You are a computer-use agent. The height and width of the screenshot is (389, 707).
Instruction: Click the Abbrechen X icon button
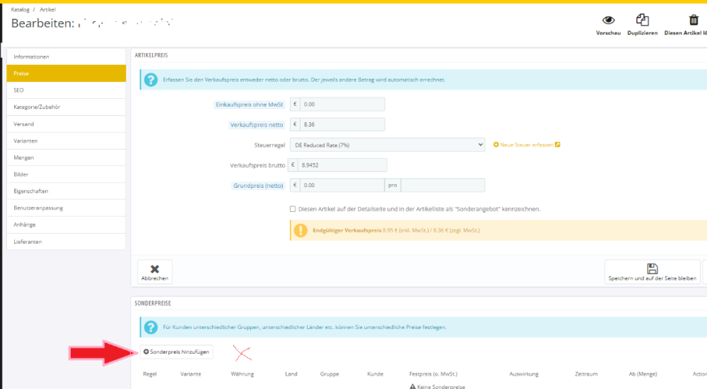click(155, 268)
